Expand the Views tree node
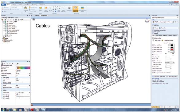 tap(2, 38)
